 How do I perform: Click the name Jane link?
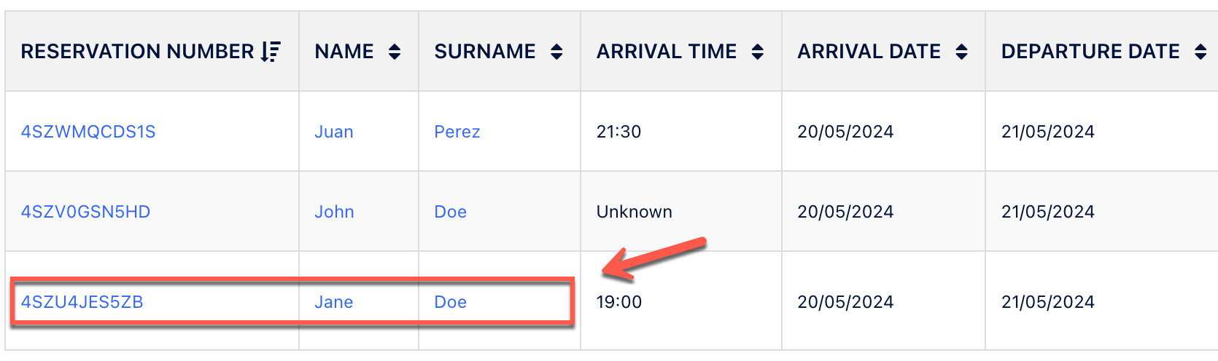tap(334, 302)
